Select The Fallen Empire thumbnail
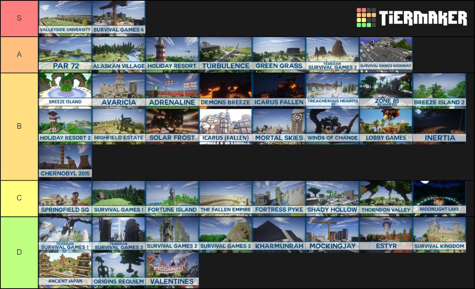 (x=226, y=198)
